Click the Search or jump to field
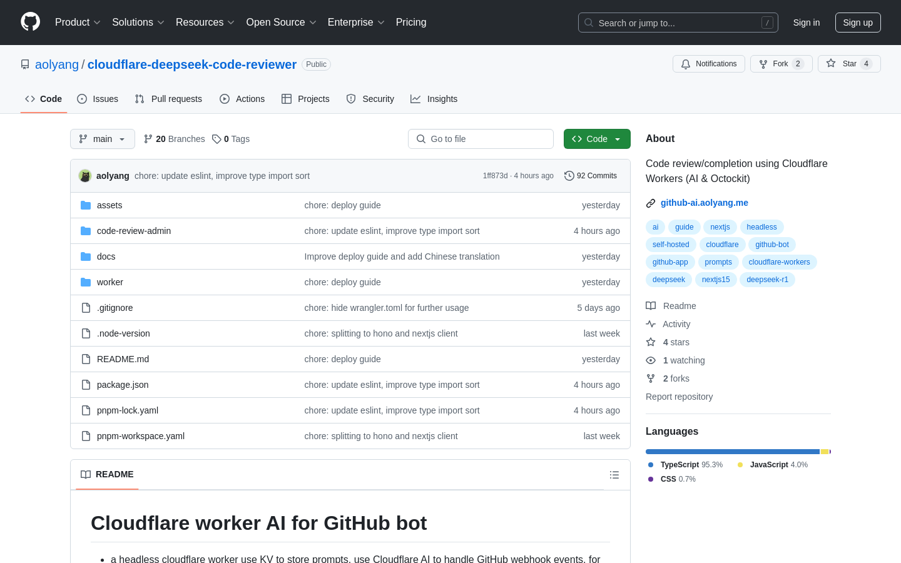Viewport: 901px width, 563px height. pos(678,23)
